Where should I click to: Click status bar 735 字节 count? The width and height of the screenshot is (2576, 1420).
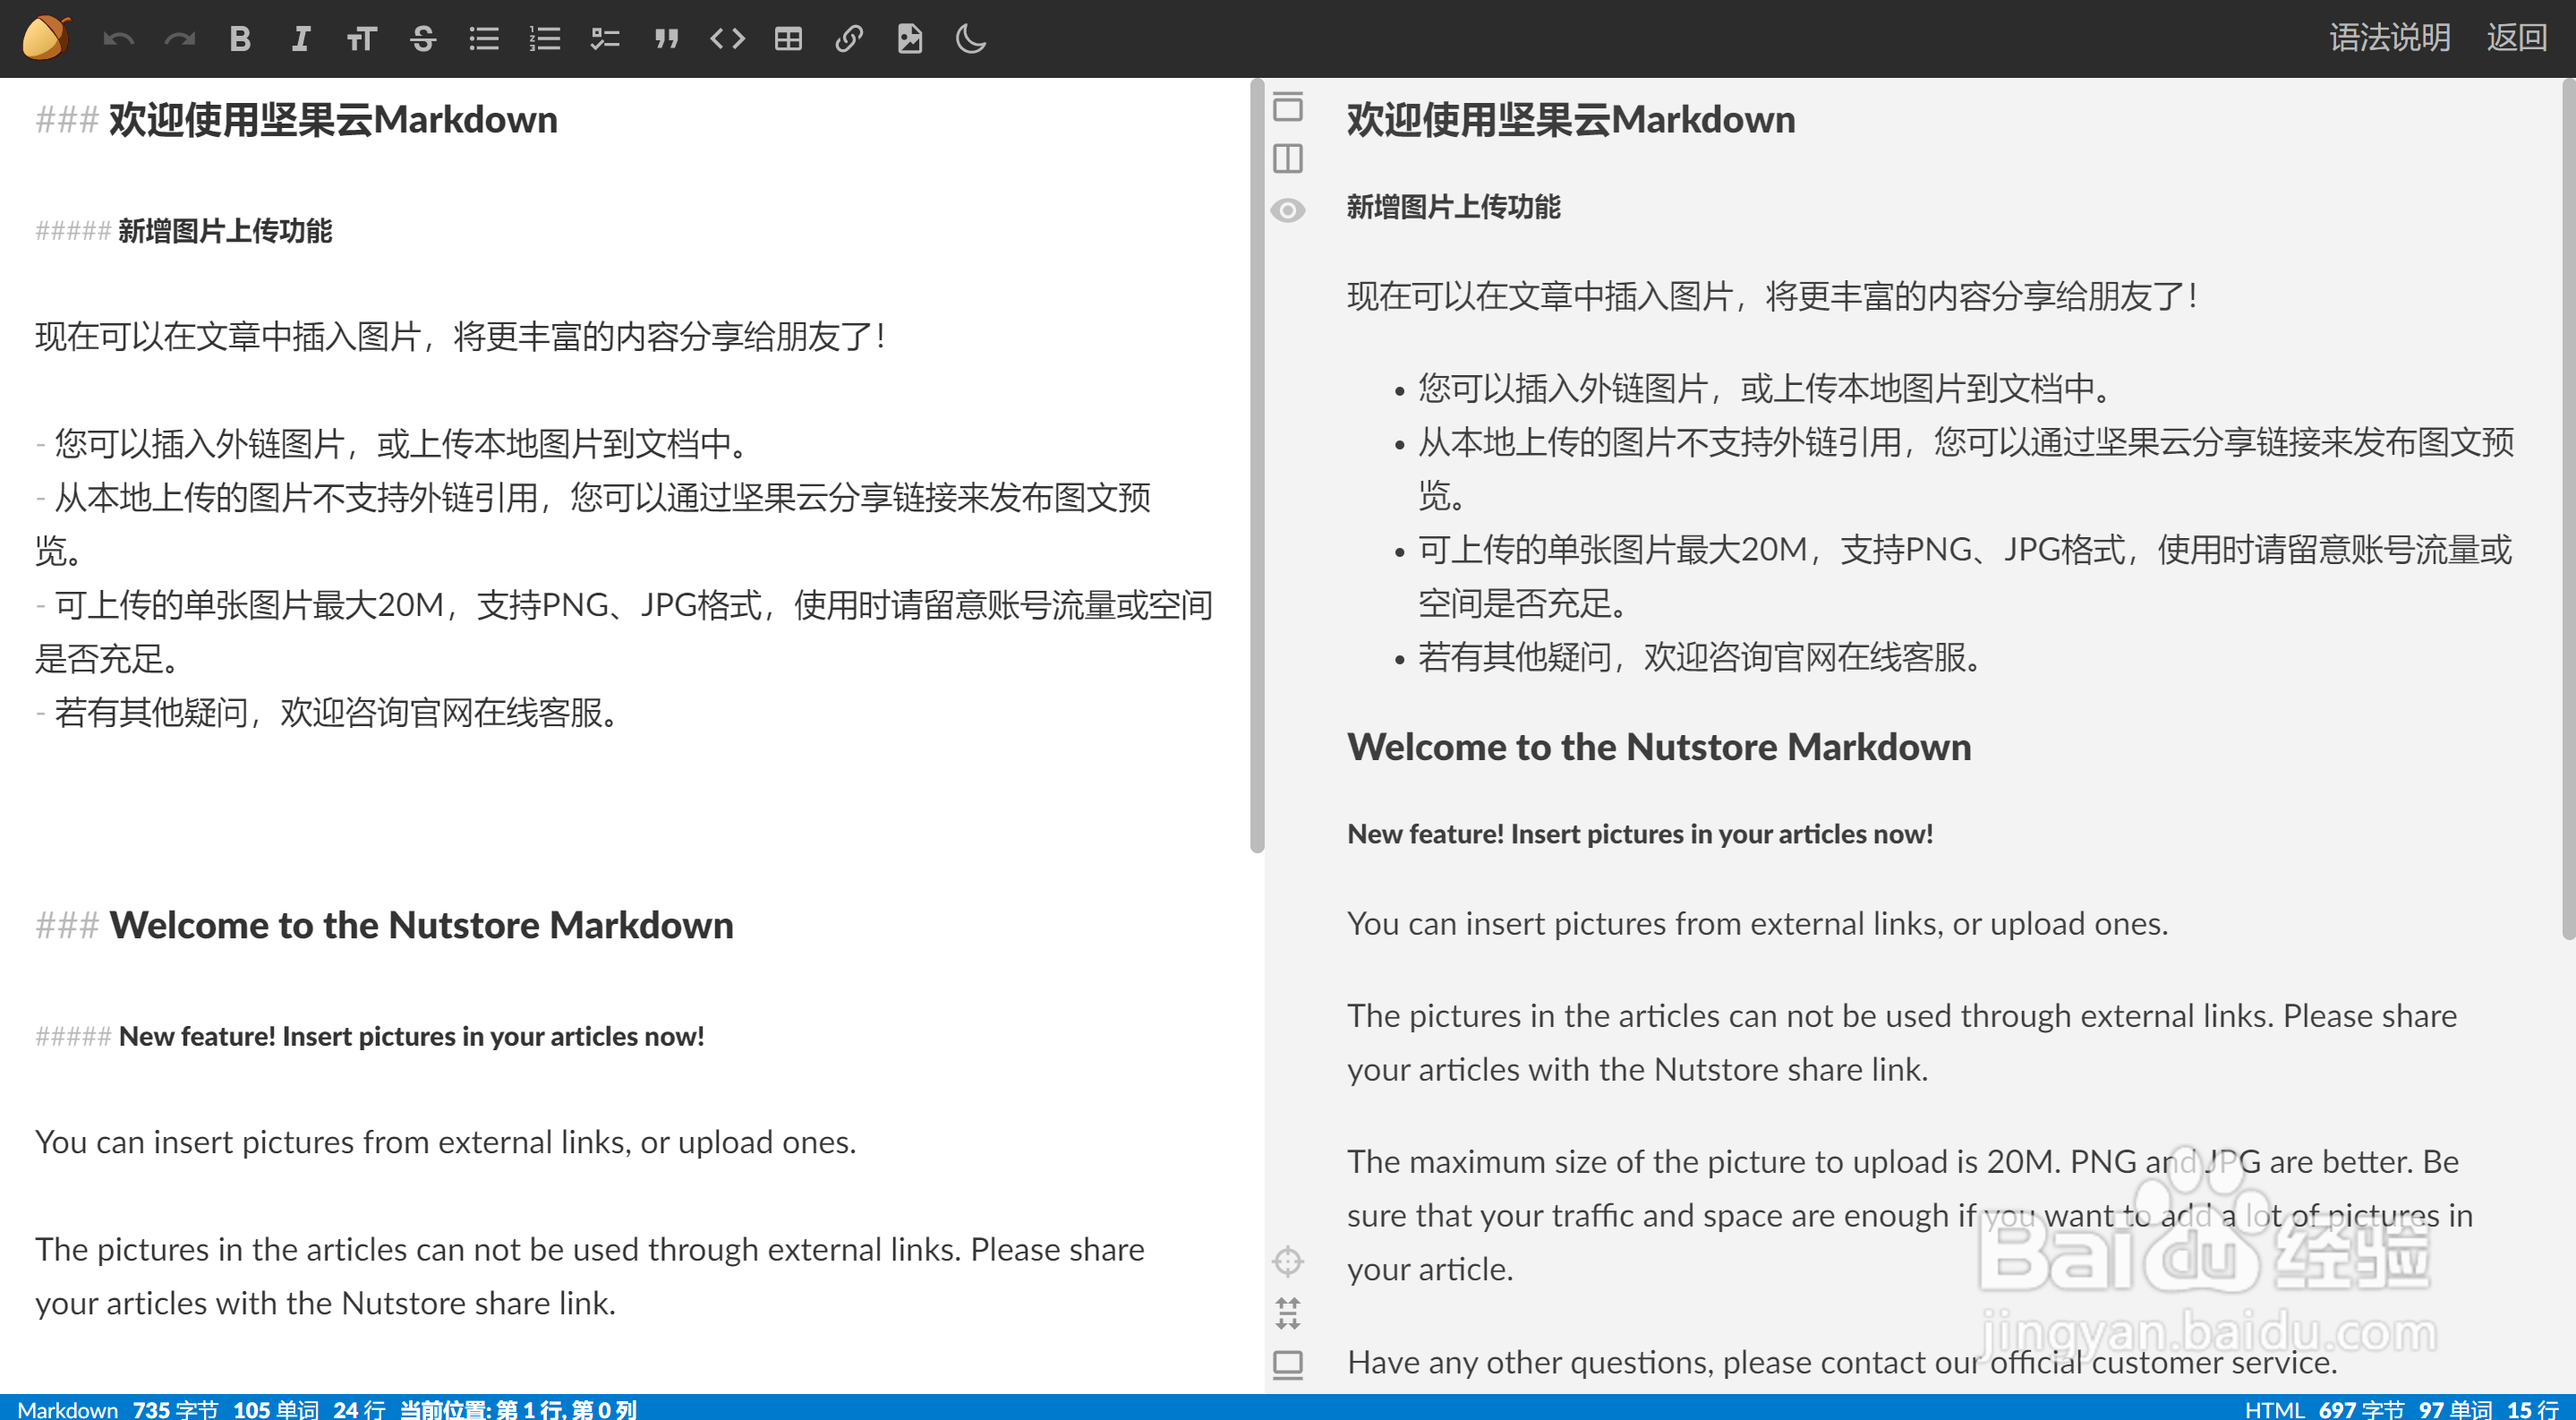tap(175, 1409)
